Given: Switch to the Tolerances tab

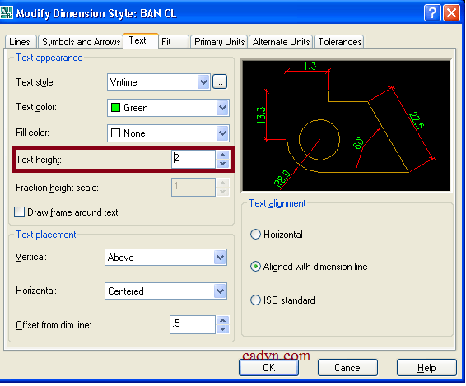Looking at the screenshot, I should [339, 42].
